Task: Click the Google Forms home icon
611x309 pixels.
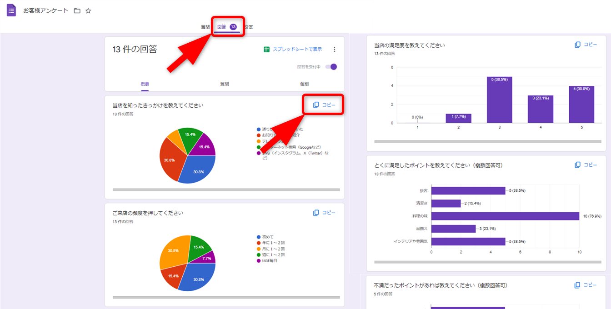Action: [x=11, y=10]
